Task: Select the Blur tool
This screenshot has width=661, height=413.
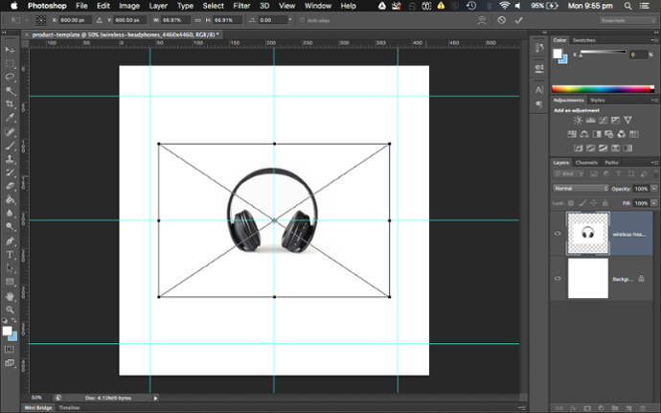Action: (x=10, y=214)
